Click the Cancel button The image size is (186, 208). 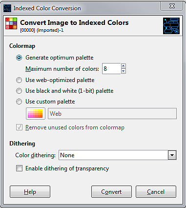click(x=156, y=192)
